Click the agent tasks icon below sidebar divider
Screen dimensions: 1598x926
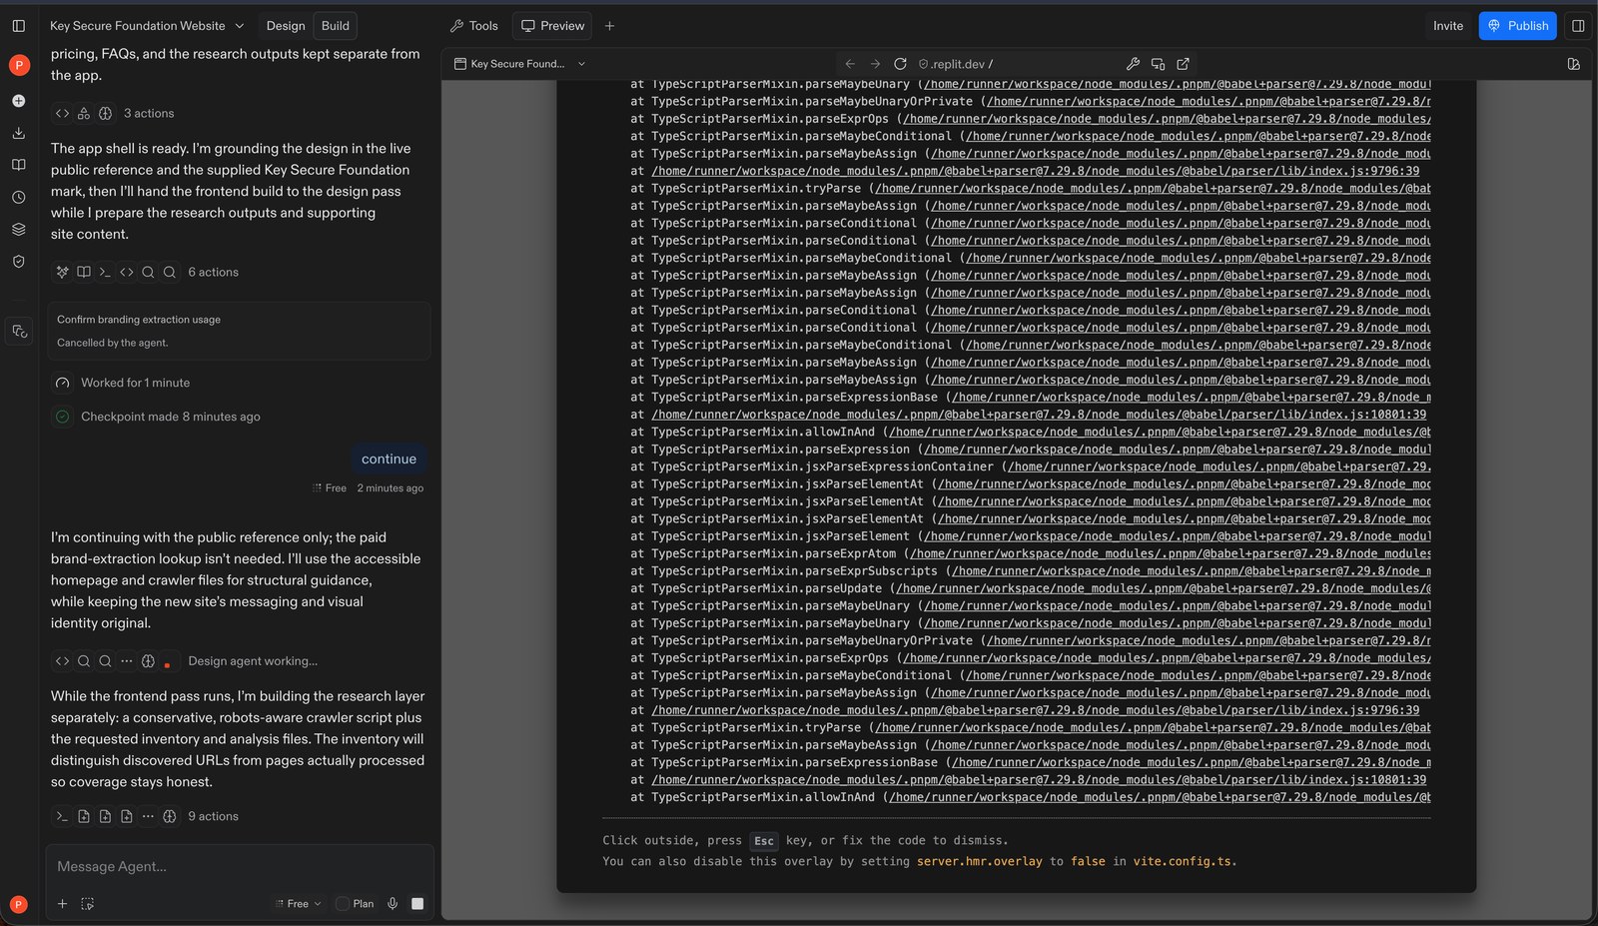click(x=19, y=332)
